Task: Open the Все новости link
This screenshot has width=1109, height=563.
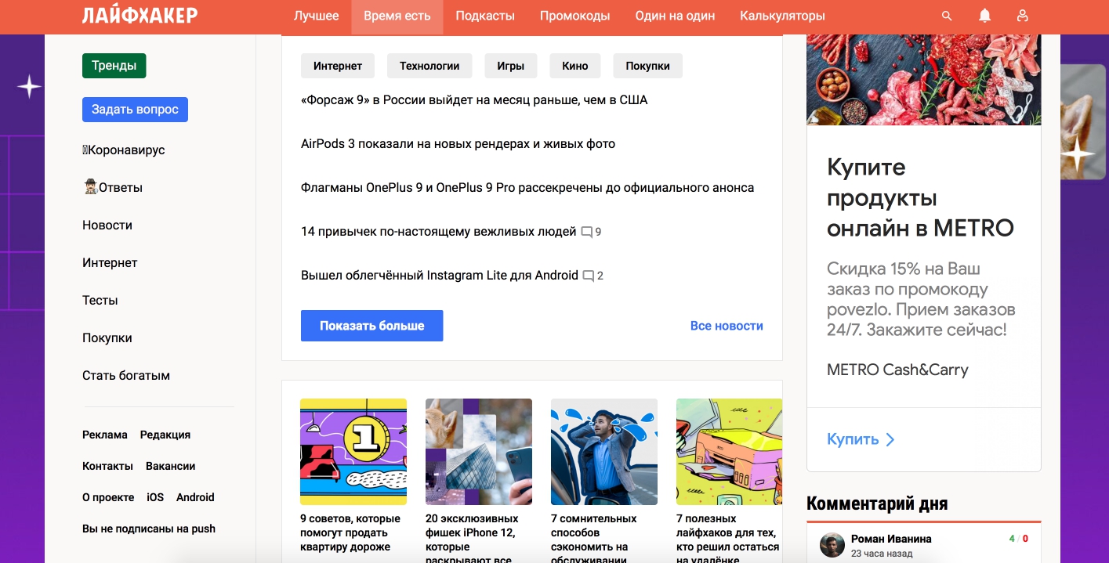Action: (727, 326)
